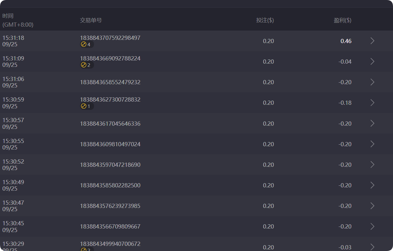Click the yellow badge on the bottom row
Viewport: 393px width, 251px height.
click(87, 249)
